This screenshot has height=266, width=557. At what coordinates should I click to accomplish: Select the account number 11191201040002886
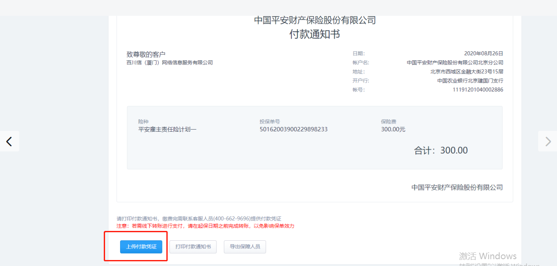click(478, 89)
